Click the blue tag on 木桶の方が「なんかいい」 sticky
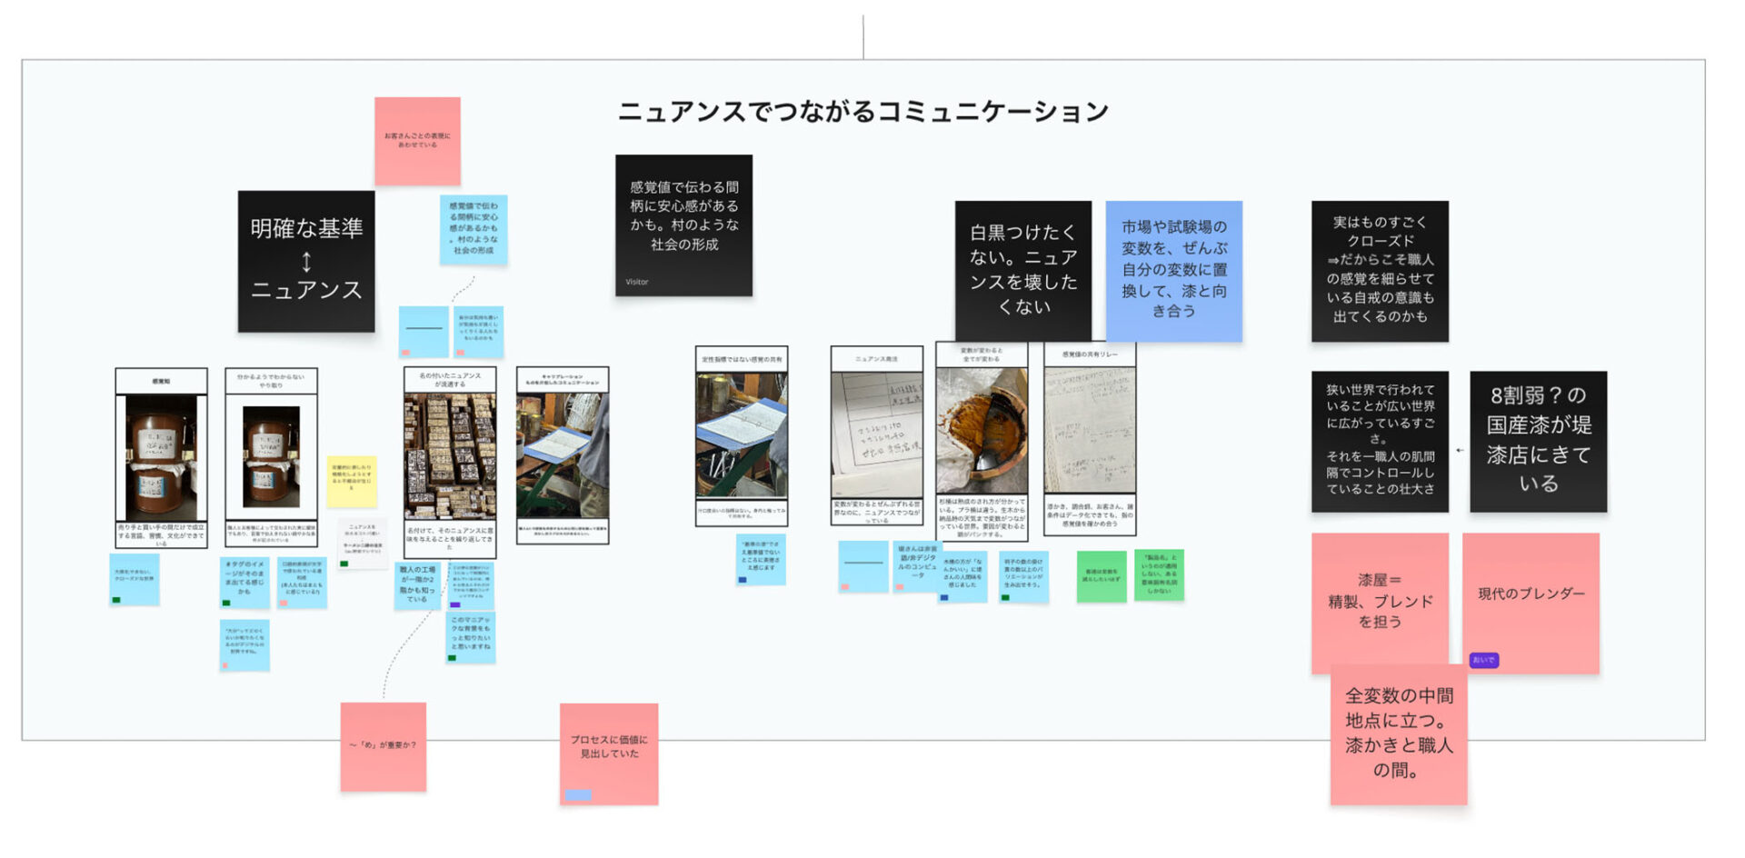 click(943, 598)
